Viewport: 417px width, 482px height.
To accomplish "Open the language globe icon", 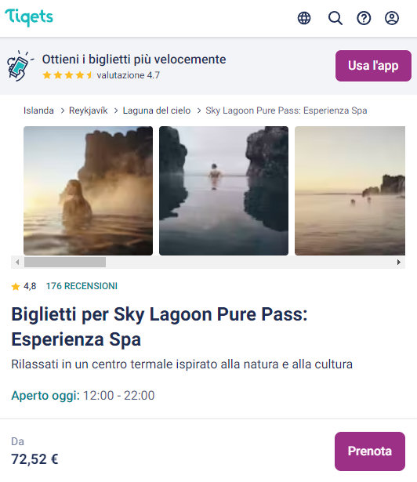I will coord(304,18).
